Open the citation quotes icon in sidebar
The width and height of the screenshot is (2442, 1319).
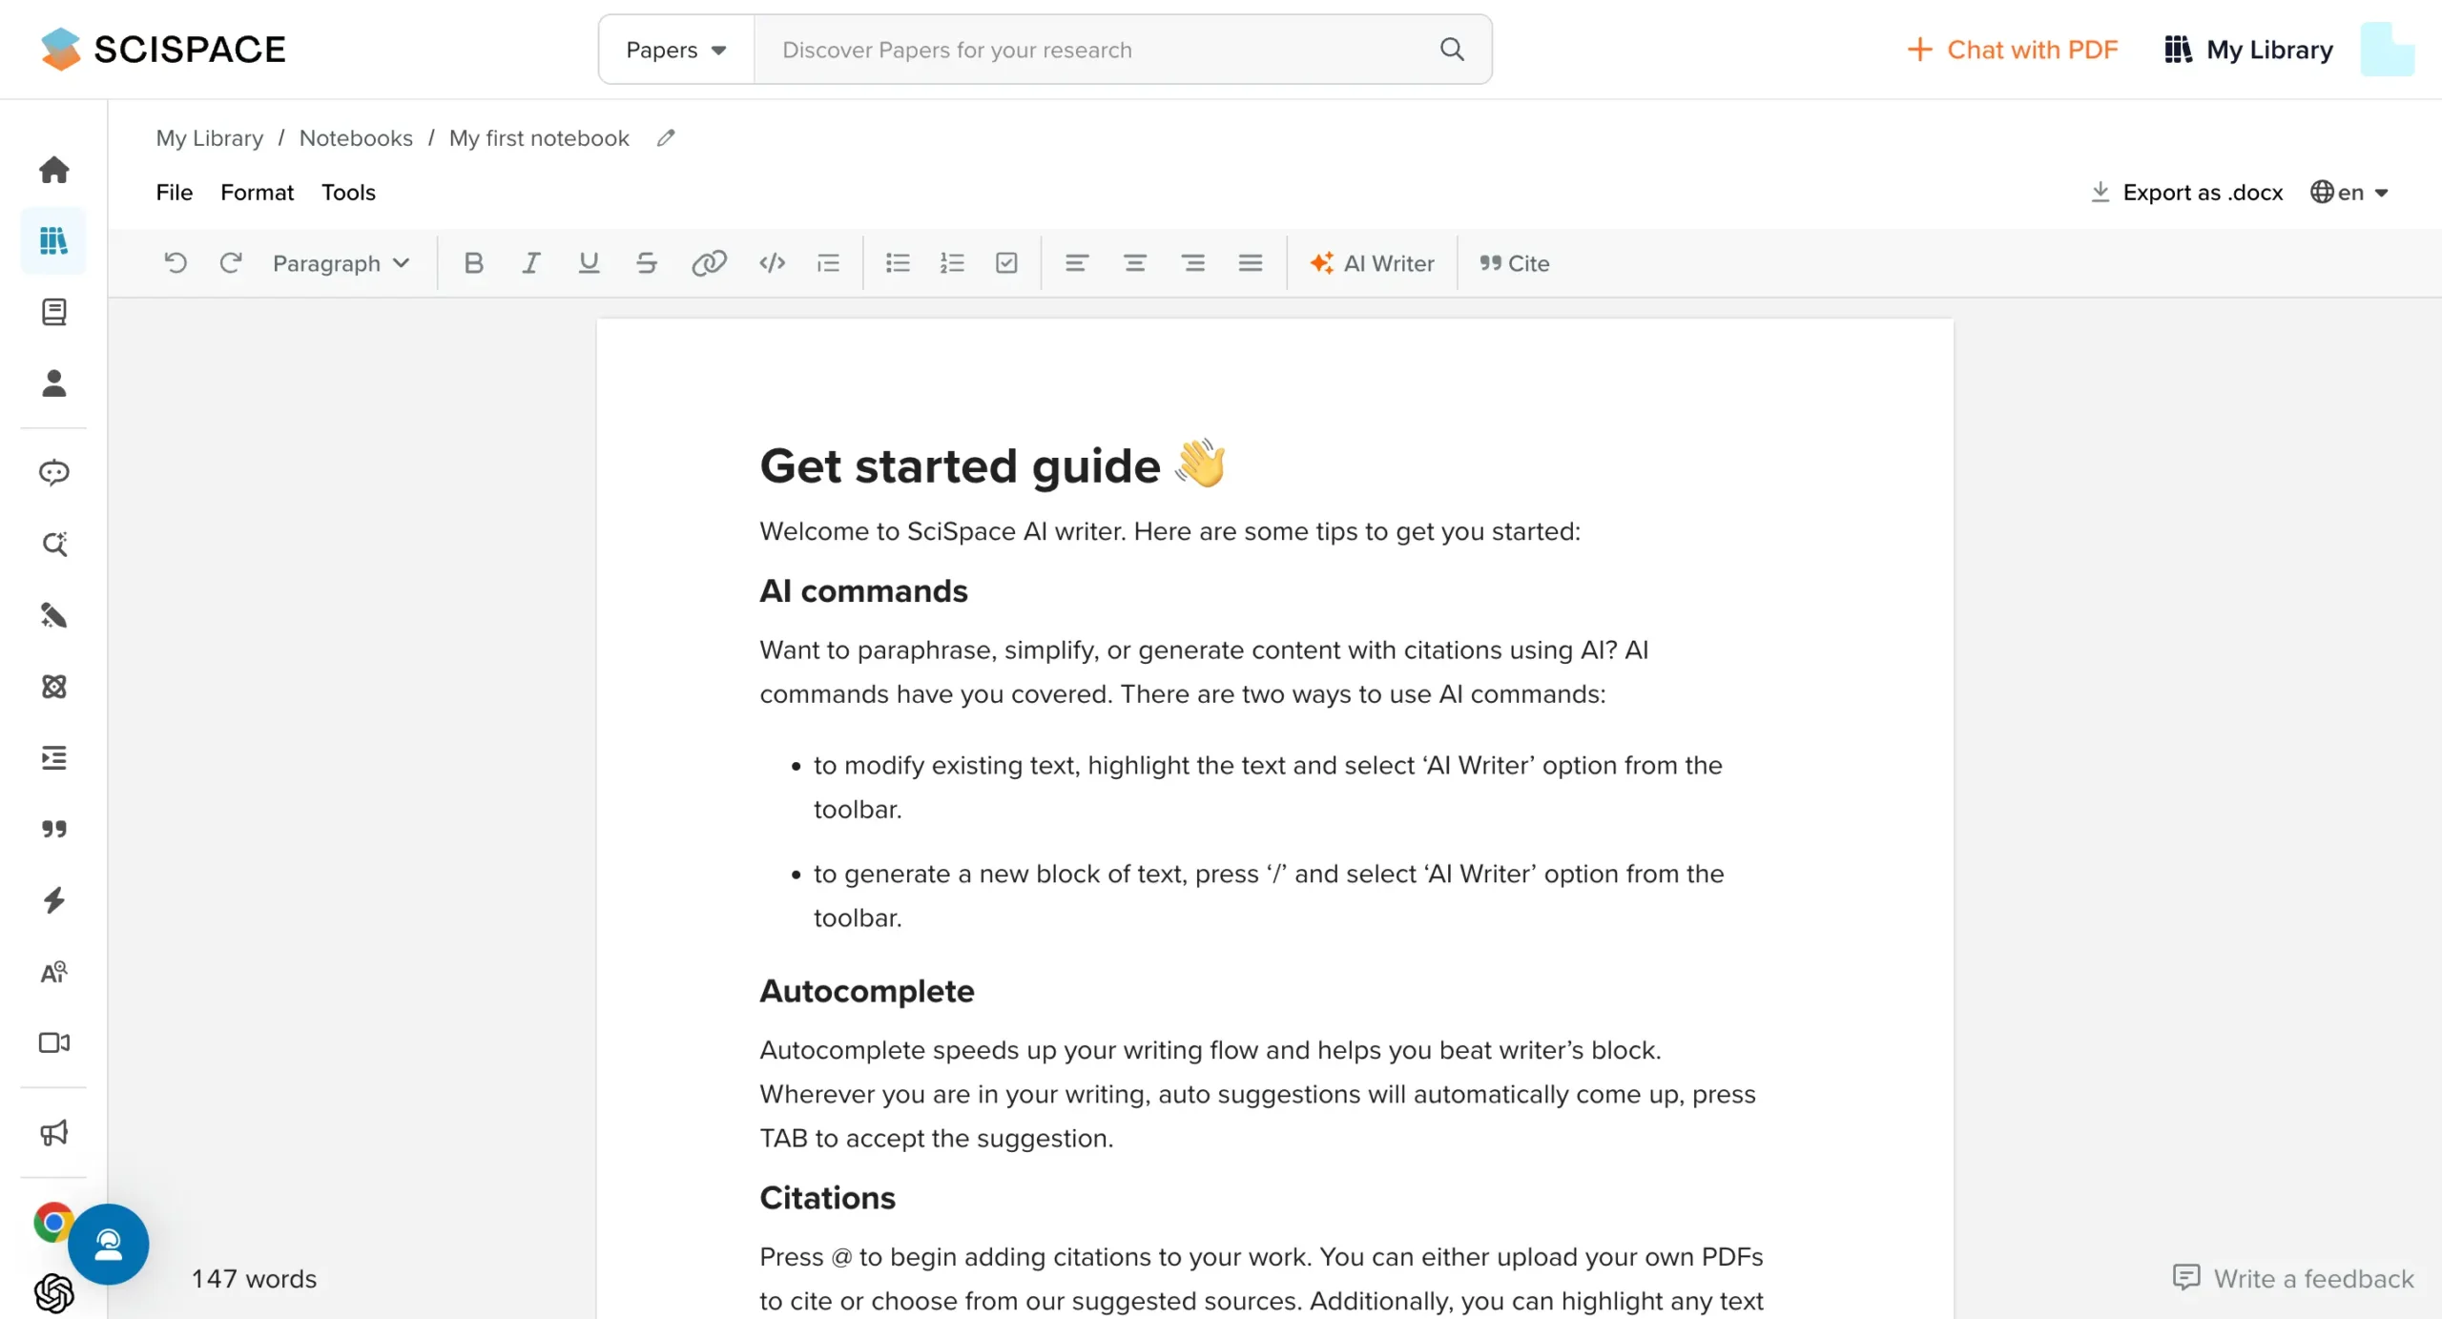(53, 829)
